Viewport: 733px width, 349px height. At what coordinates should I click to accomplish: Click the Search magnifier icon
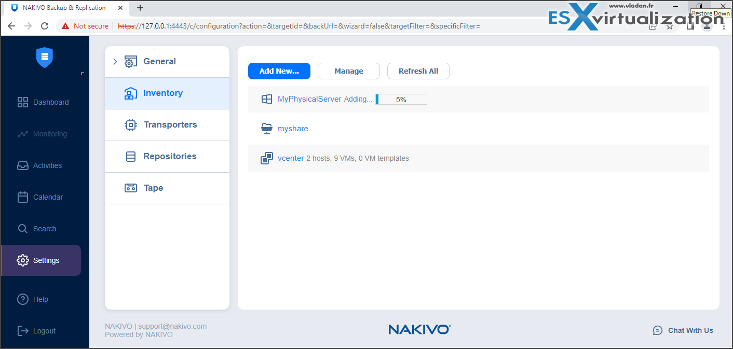pos(23,229)
